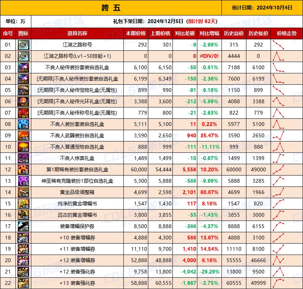Click the +13 装备强化券 icon in row 22

(x=23, y=283)
